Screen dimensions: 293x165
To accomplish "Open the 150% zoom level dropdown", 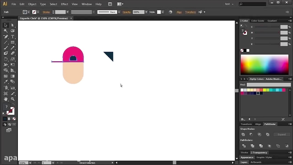I will [x=30, y=163].
